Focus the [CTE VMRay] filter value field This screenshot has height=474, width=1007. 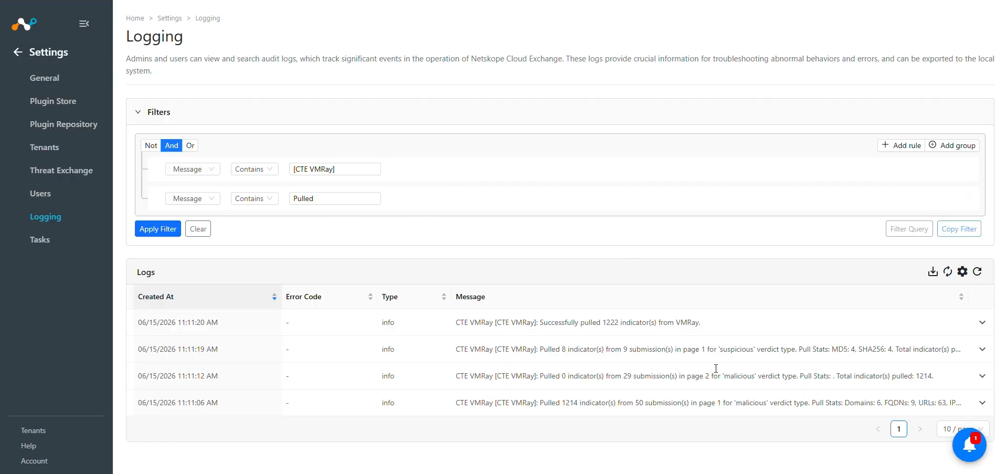(x=335, y=169)
